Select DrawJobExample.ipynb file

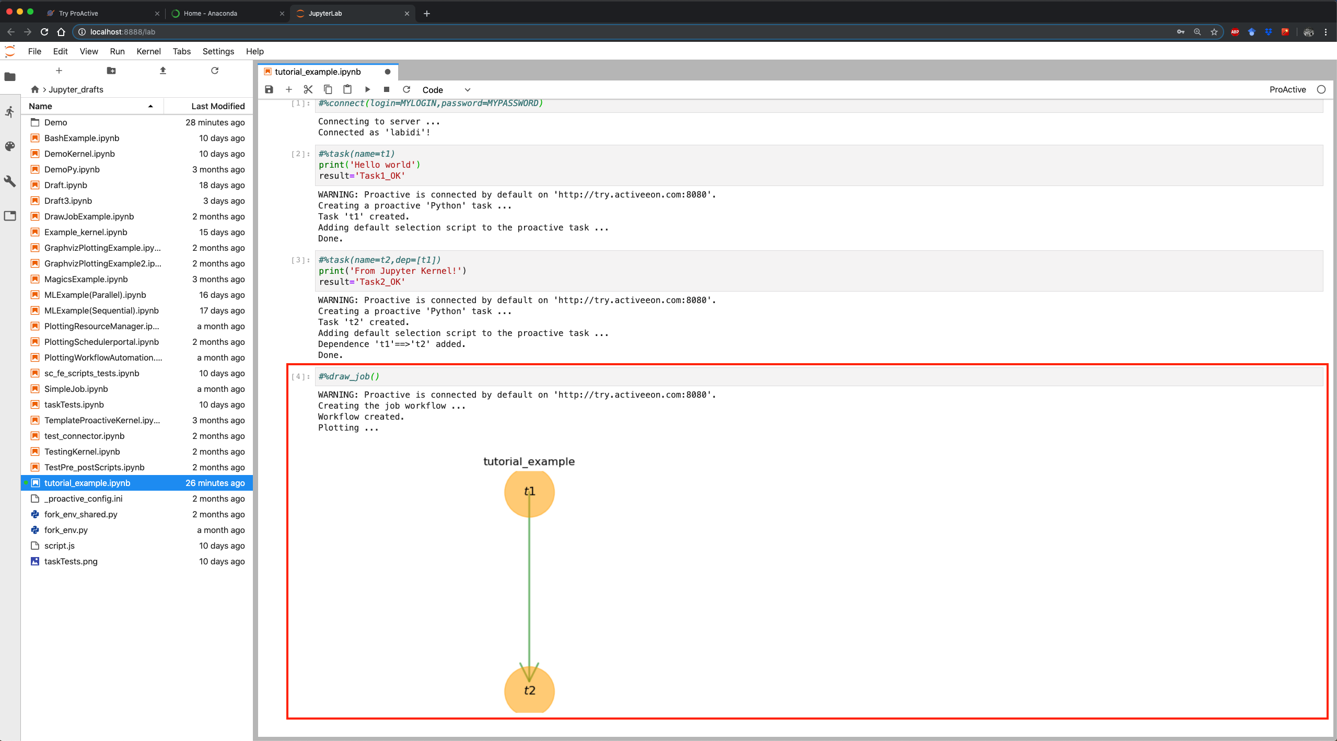[137, 216]
